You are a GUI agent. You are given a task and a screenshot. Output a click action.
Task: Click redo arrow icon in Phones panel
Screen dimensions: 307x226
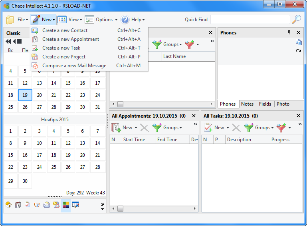pyautogui.click(x=299, y=51)
